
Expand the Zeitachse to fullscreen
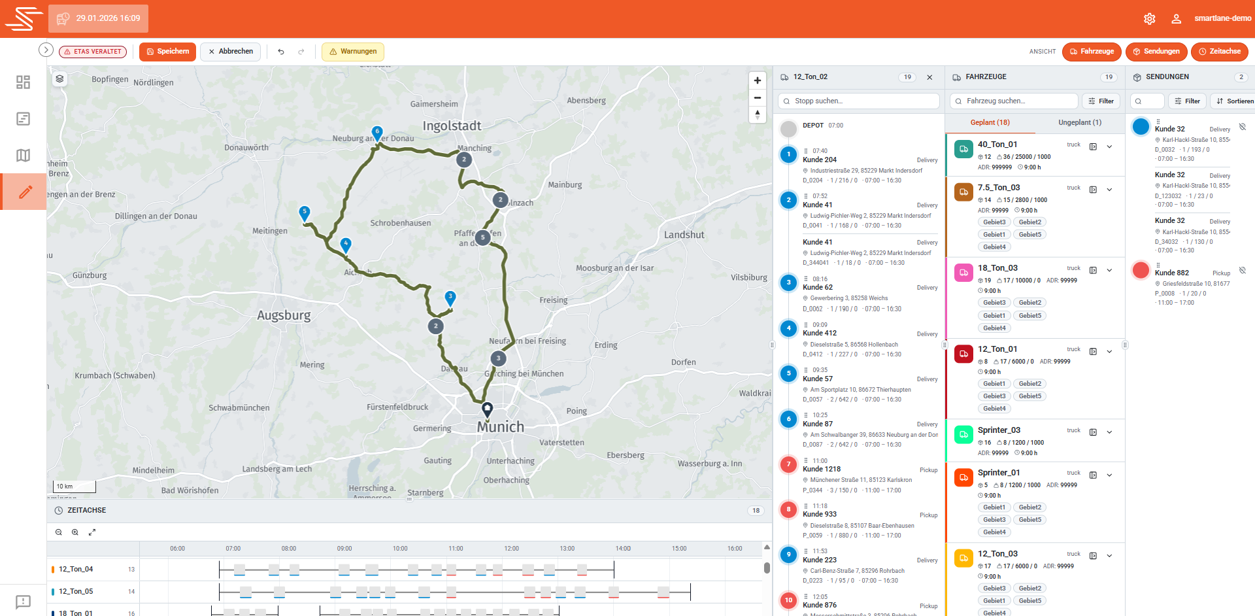coord(92,532)
